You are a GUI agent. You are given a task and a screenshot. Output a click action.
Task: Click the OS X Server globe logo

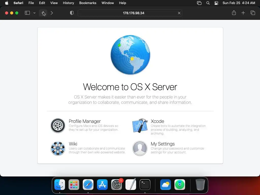130,55
